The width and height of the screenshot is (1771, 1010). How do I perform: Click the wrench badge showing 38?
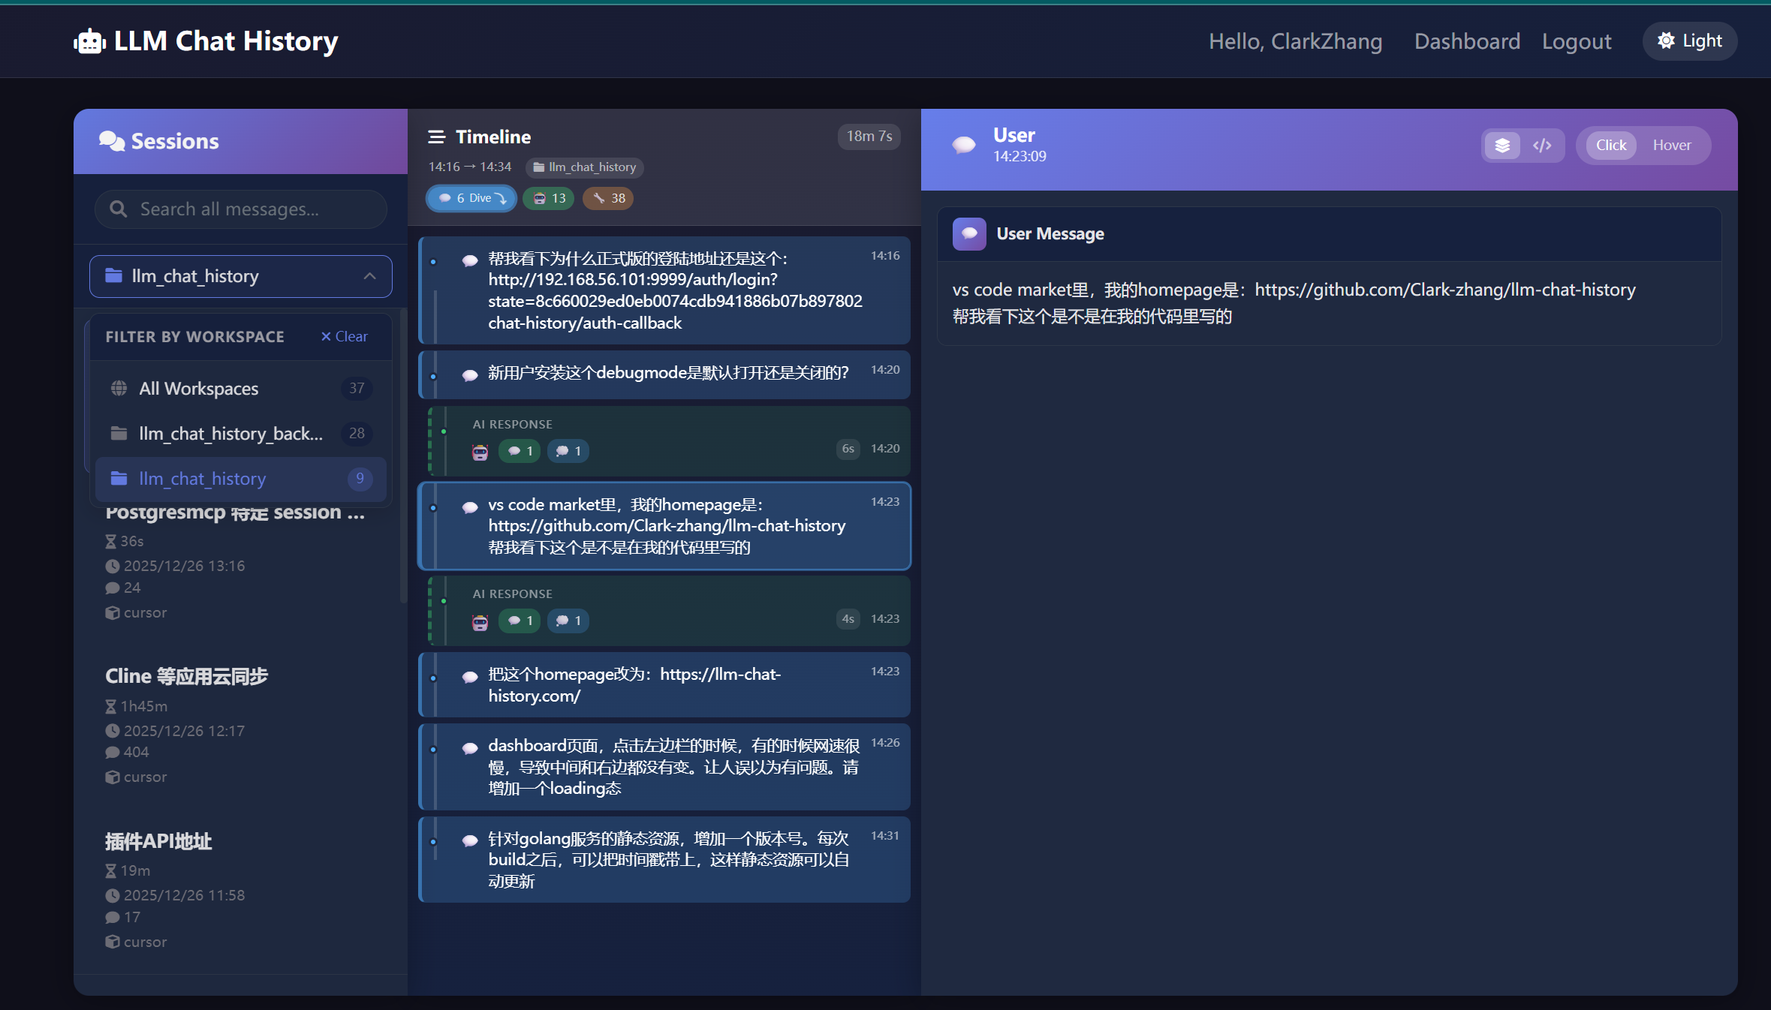(607, 198)
